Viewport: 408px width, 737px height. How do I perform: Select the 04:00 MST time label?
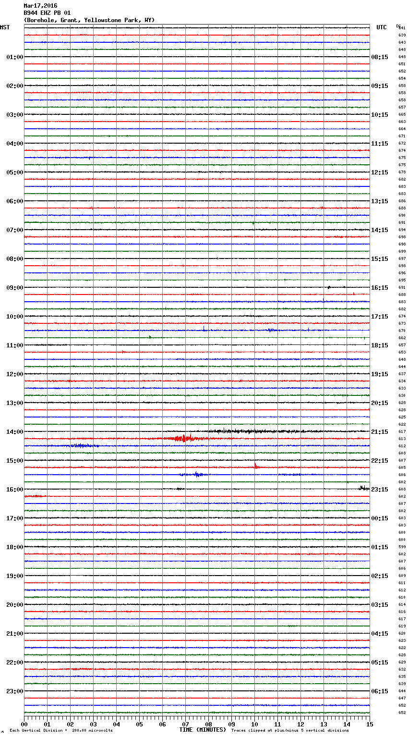[x=15, y=144]
